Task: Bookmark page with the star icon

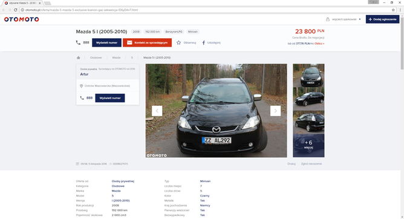Action: 393,10
